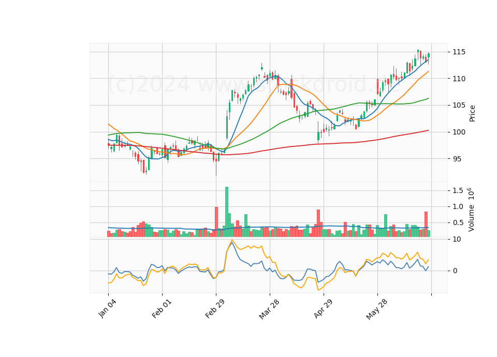Click the 'Jan 04' date label
The height and width of the screenshot is (357, 497).
point(108,308)
